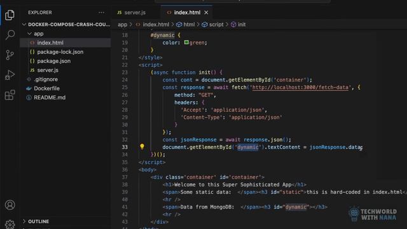Viewport: 407px width, 229px height.
Task: Click line number 33 in gutter
Action: pyautogui.click(x=125, y=147)
